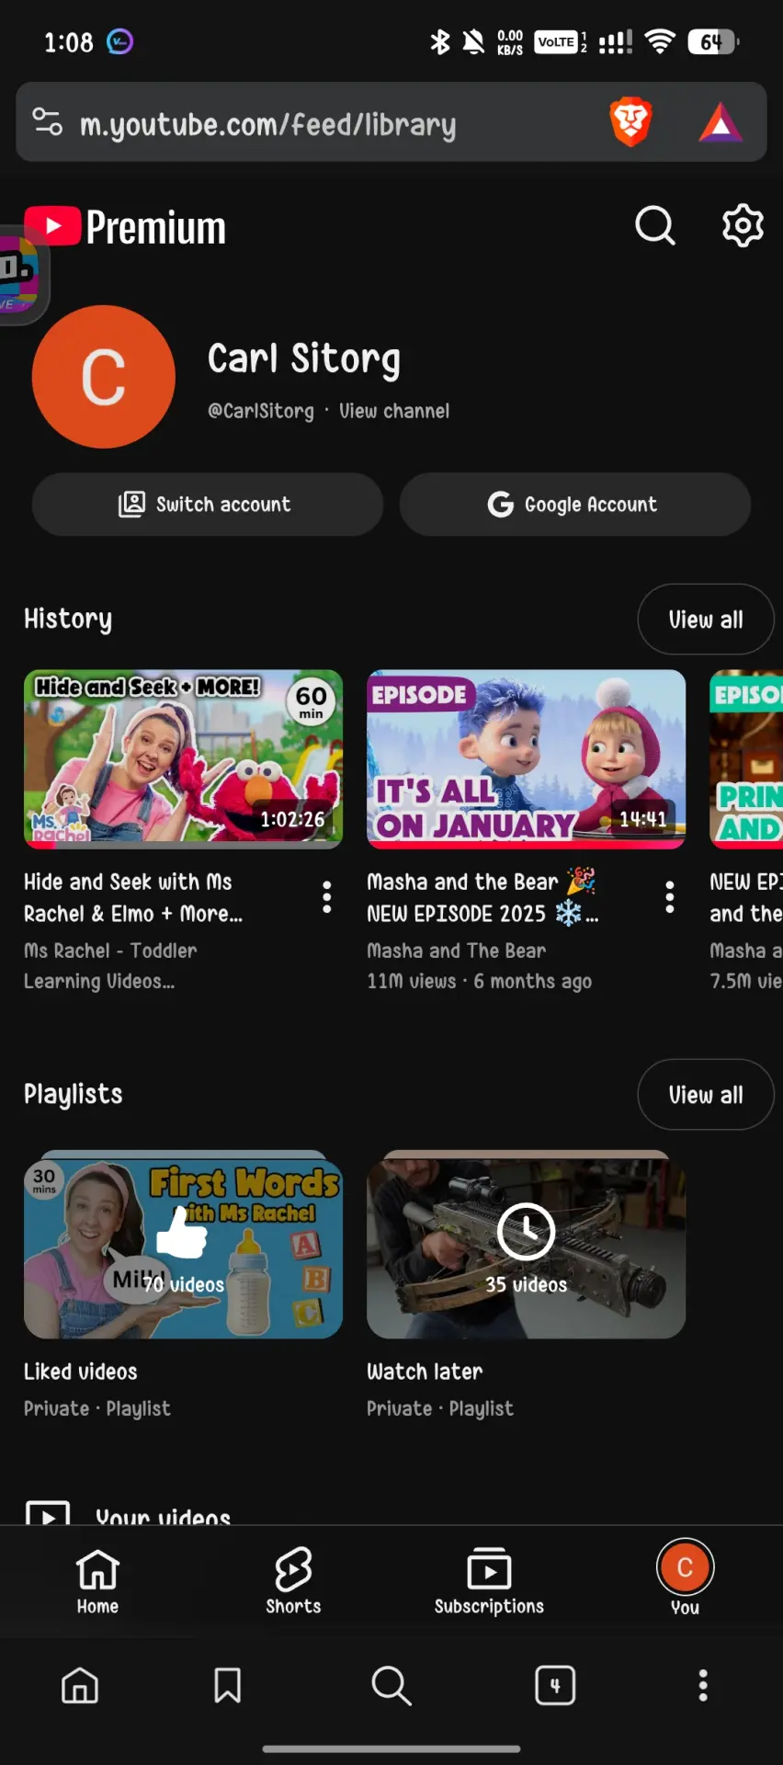Select the You tab
This screenshot has height=1765, width=783.
(685, 1577)
